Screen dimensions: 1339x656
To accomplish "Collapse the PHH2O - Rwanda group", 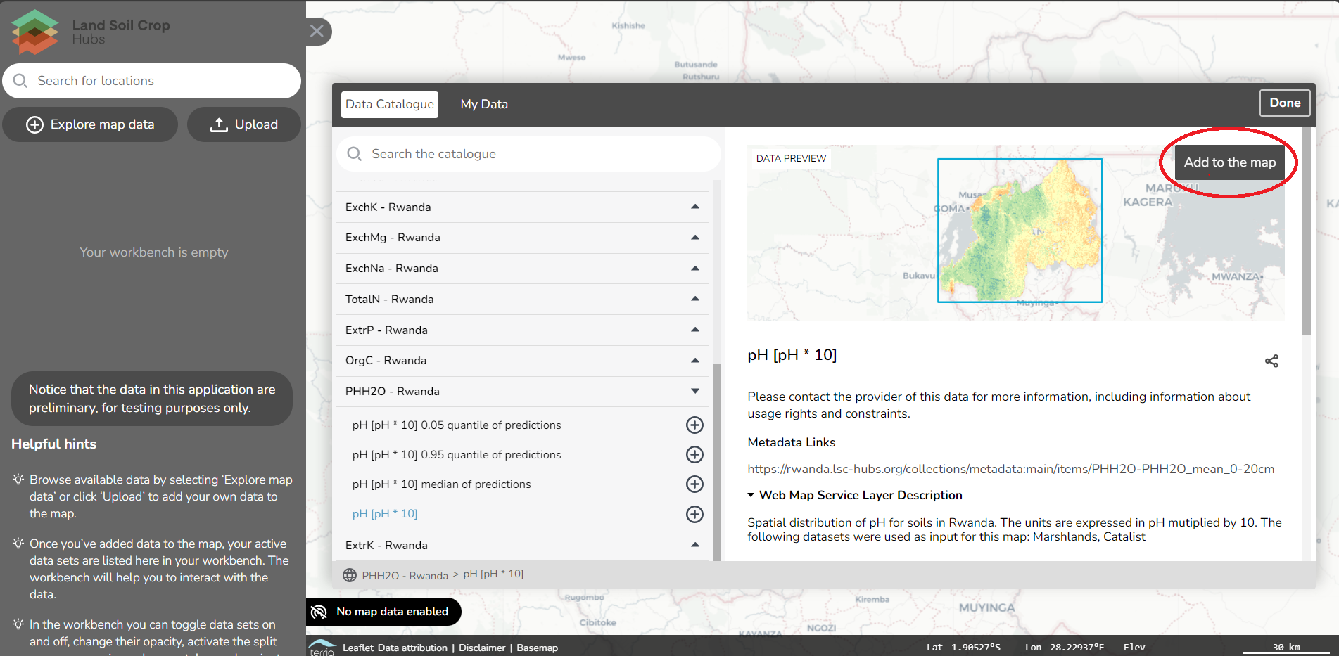I will (x=521, y=392).
